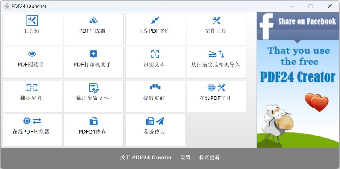Click 关于 PDF24 Creator about entry

[x=146, y=157]
